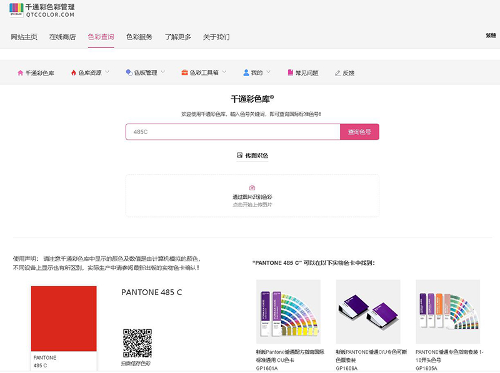Expand the 色彩工具箱 dropdown arrow
This screenshot has height=373, width=500.
coord(224,72)
